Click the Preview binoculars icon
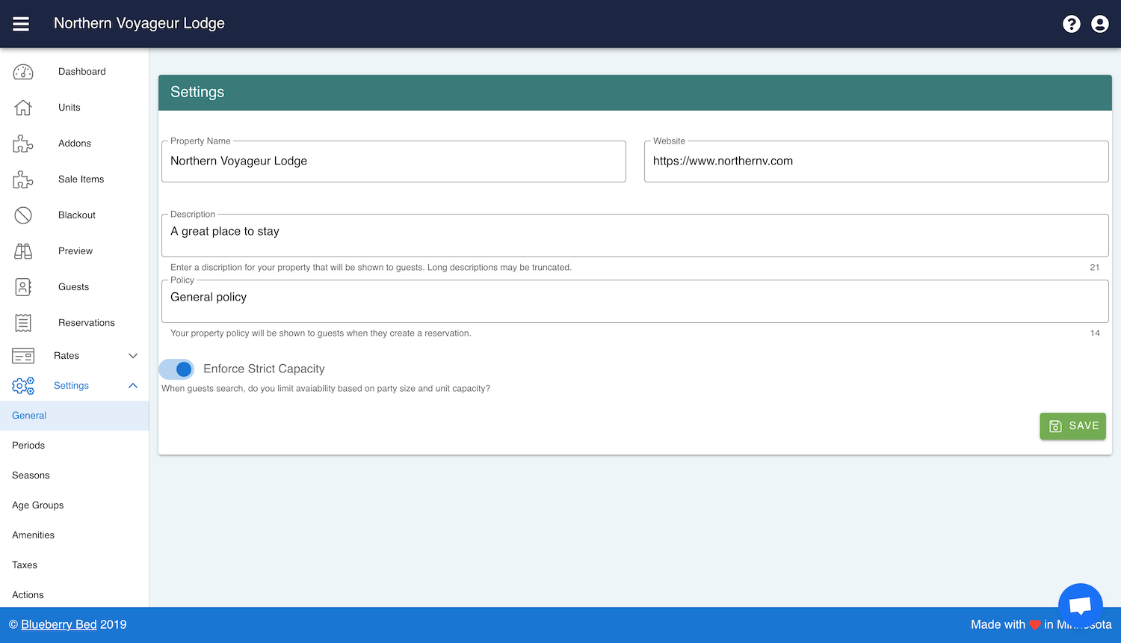The image size is (1121, 643). click(x=23, y=251)
